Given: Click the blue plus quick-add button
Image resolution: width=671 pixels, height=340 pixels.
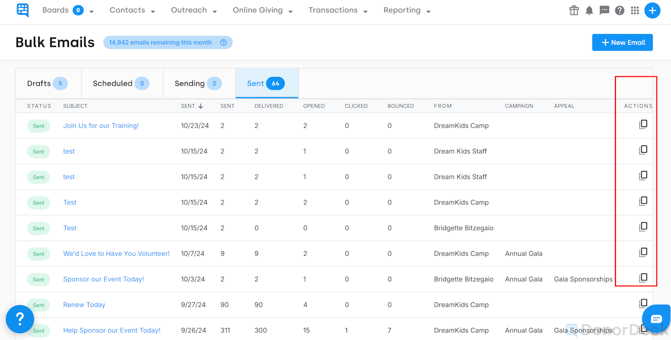Looking at the screenshot, I should [x=652, y=10].
